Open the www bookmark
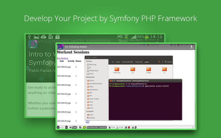The image size is (221, 138). coord(90,105)
